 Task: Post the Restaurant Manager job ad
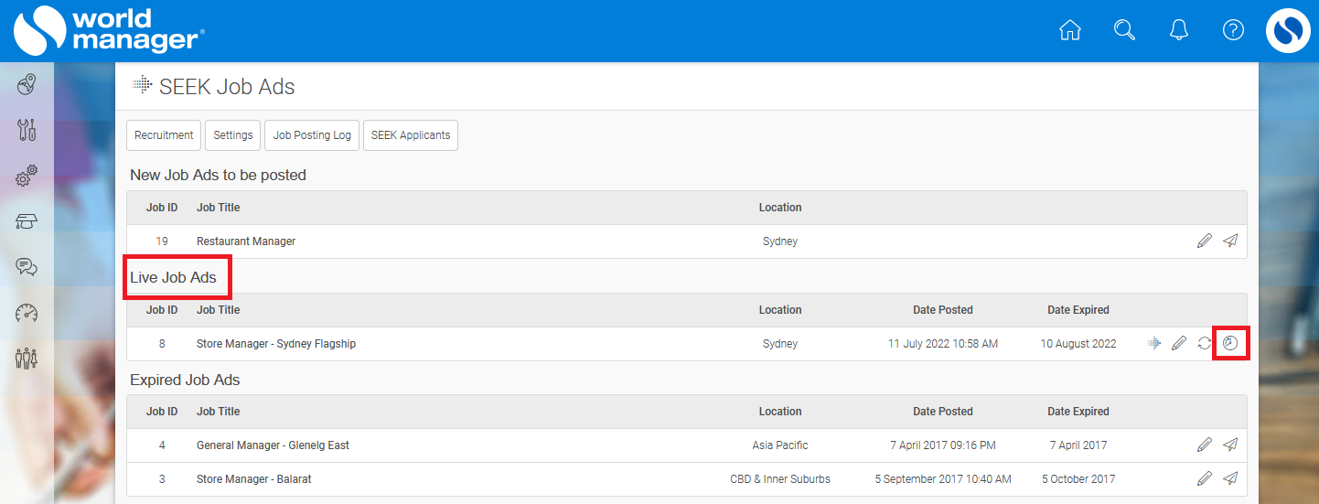coord(1230,241)
